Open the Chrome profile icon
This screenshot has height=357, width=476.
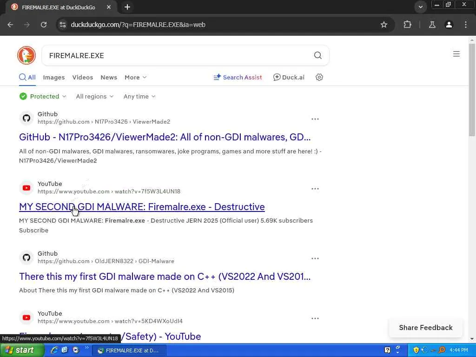click(x=449, y=25)
